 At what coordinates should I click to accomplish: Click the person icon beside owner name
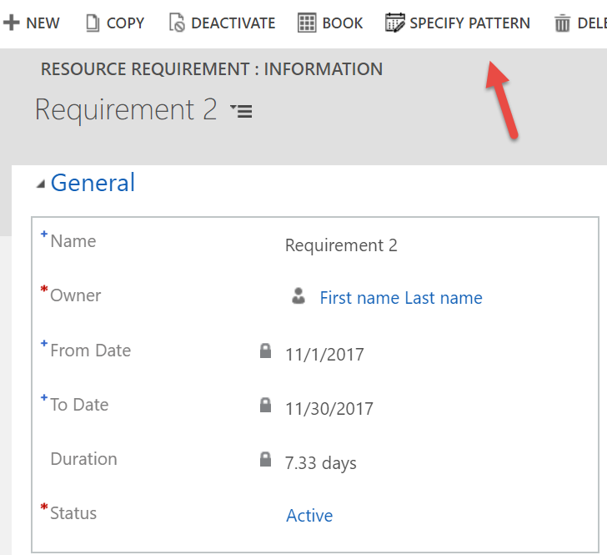point(298,296)
